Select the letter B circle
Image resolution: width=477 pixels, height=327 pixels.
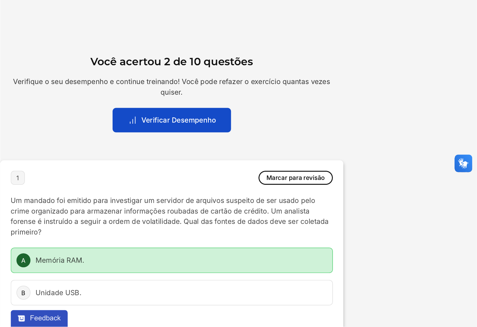point(23,293)
